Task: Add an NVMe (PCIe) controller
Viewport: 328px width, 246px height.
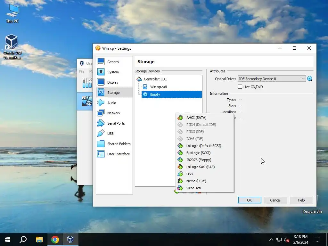Action: (205, 181)
